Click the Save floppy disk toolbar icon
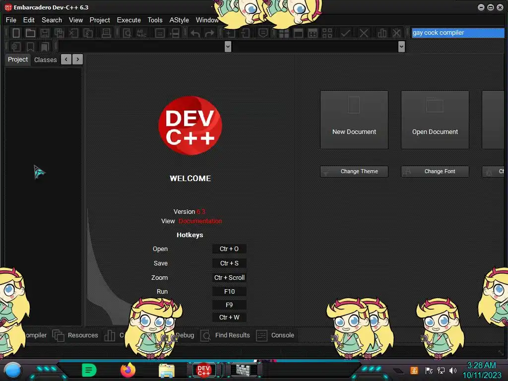The width and height of the screenshot is (508, 381). pyautogui.click(x=45, y=33)
